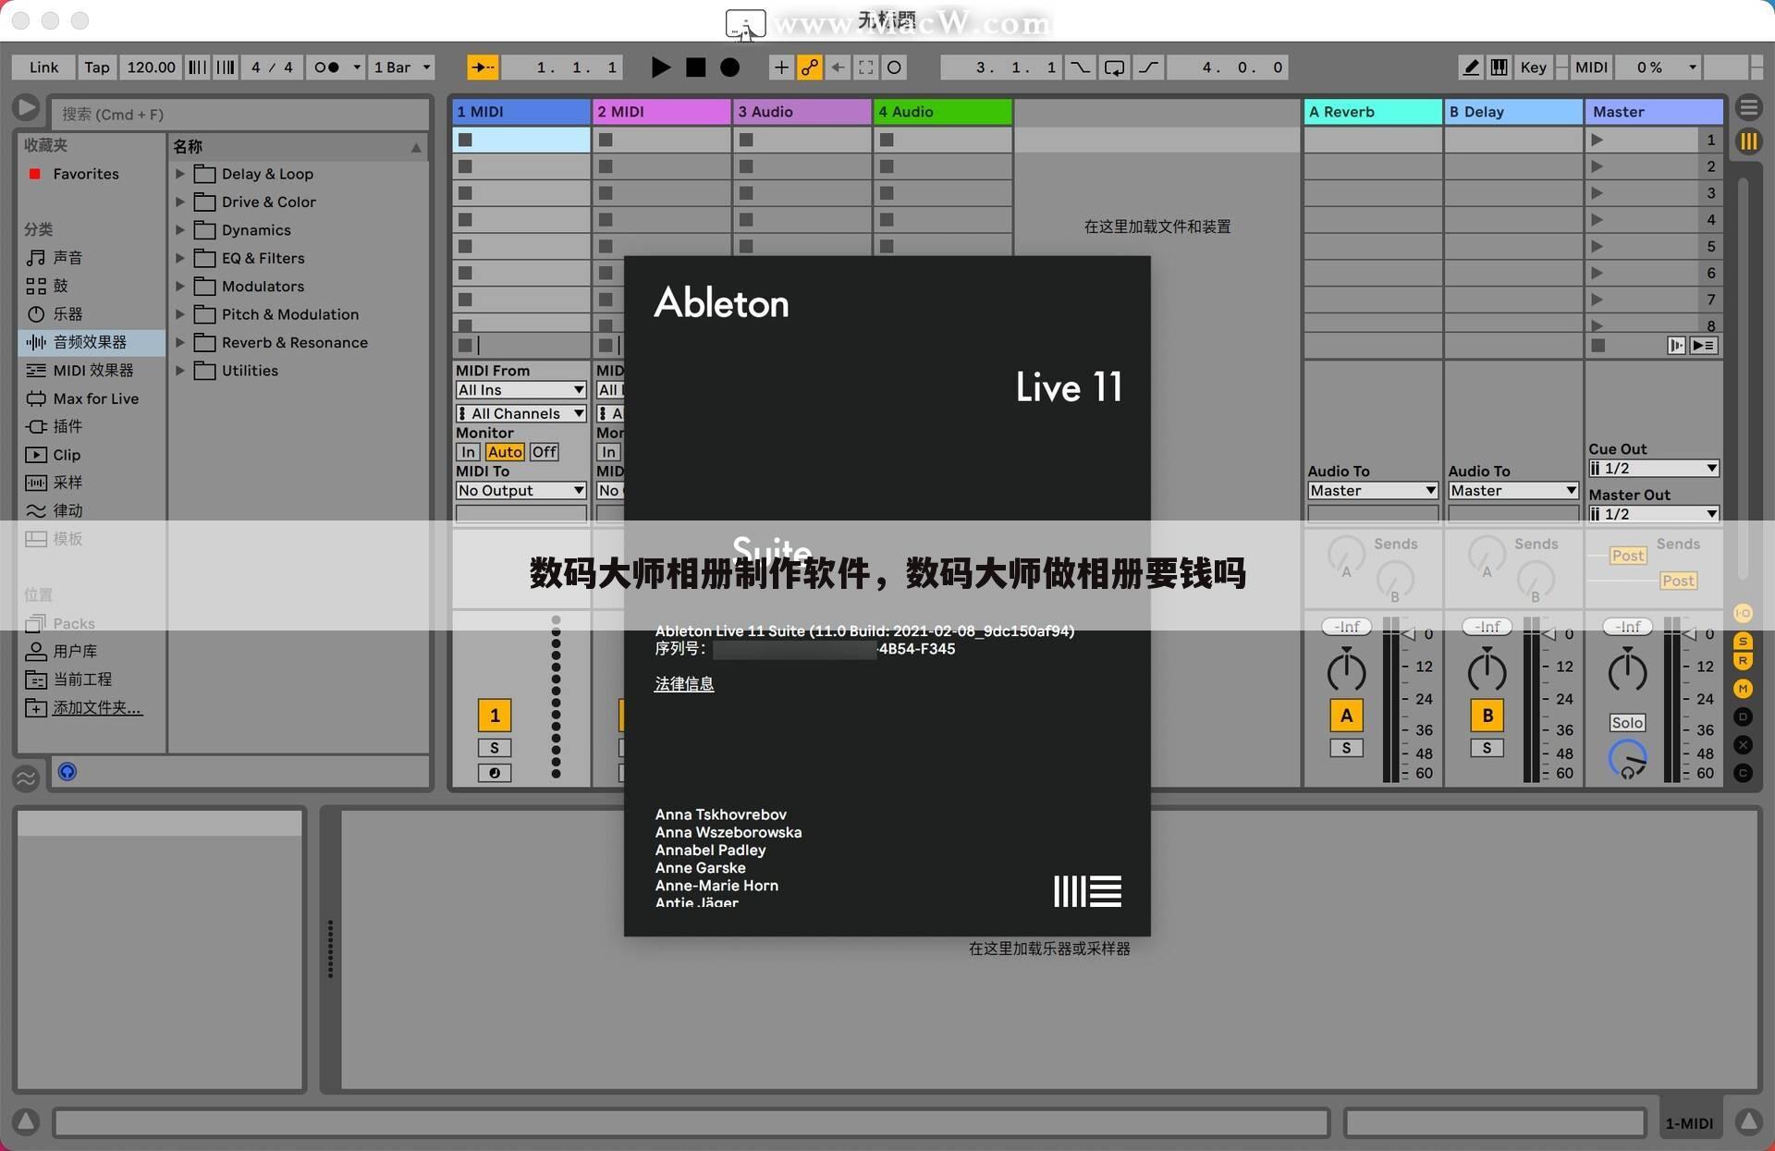Click the Re-enable Automation arrow
1775x1151 pixels.
(838, 67)
